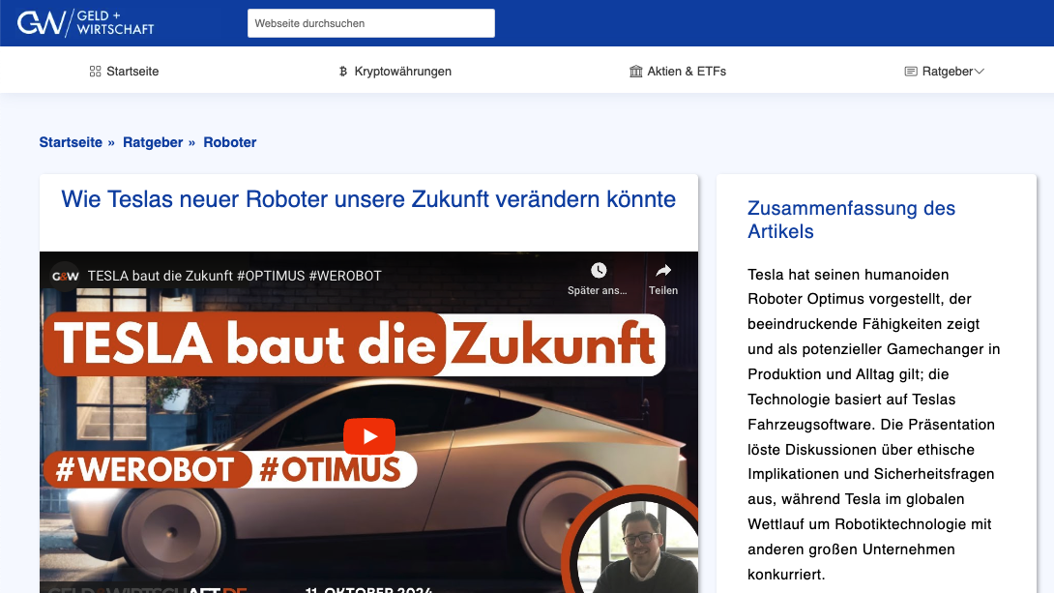Click the Roboter breadcrumb entry
The width and height of the screenshot is (1054, 593).
point(229,142)
